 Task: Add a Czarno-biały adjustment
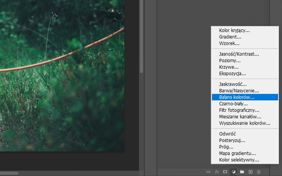pos(234,104)
